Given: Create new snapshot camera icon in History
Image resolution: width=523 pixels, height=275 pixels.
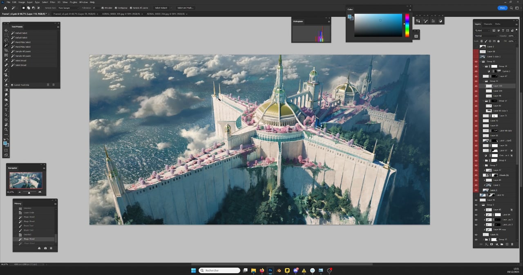Looking at the screenshot, I should (x=45, y=248).
